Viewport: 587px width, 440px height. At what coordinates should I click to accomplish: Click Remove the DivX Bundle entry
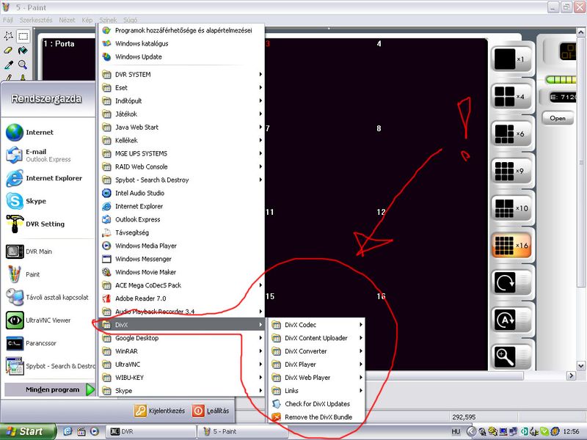(x=317, y=417)
